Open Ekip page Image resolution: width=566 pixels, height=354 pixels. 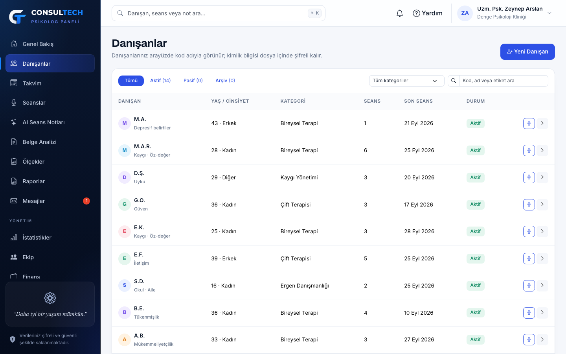point(50,257)
